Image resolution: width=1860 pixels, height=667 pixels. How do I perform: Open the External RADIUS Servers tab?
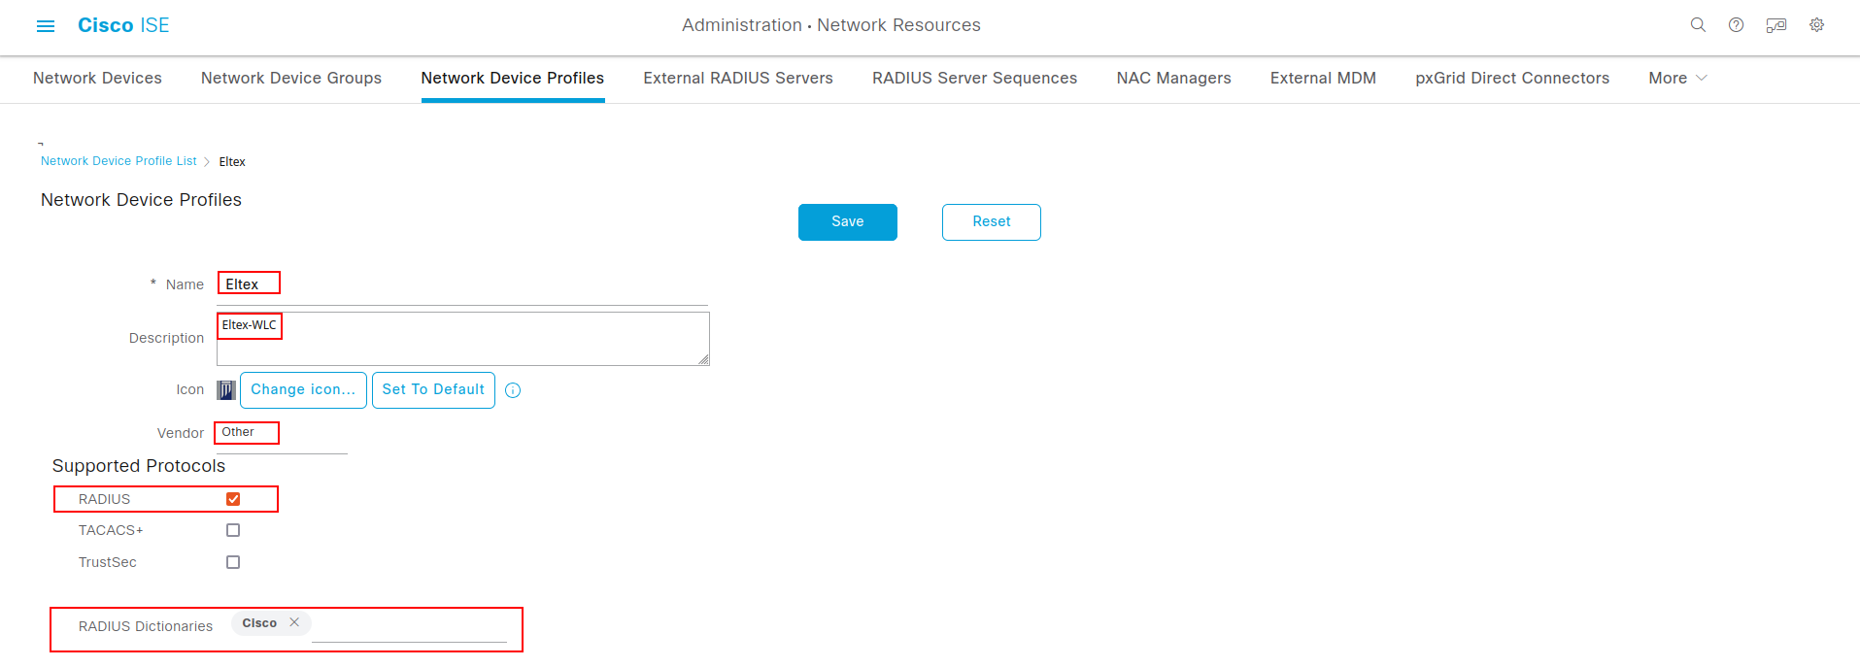[738, 78]
